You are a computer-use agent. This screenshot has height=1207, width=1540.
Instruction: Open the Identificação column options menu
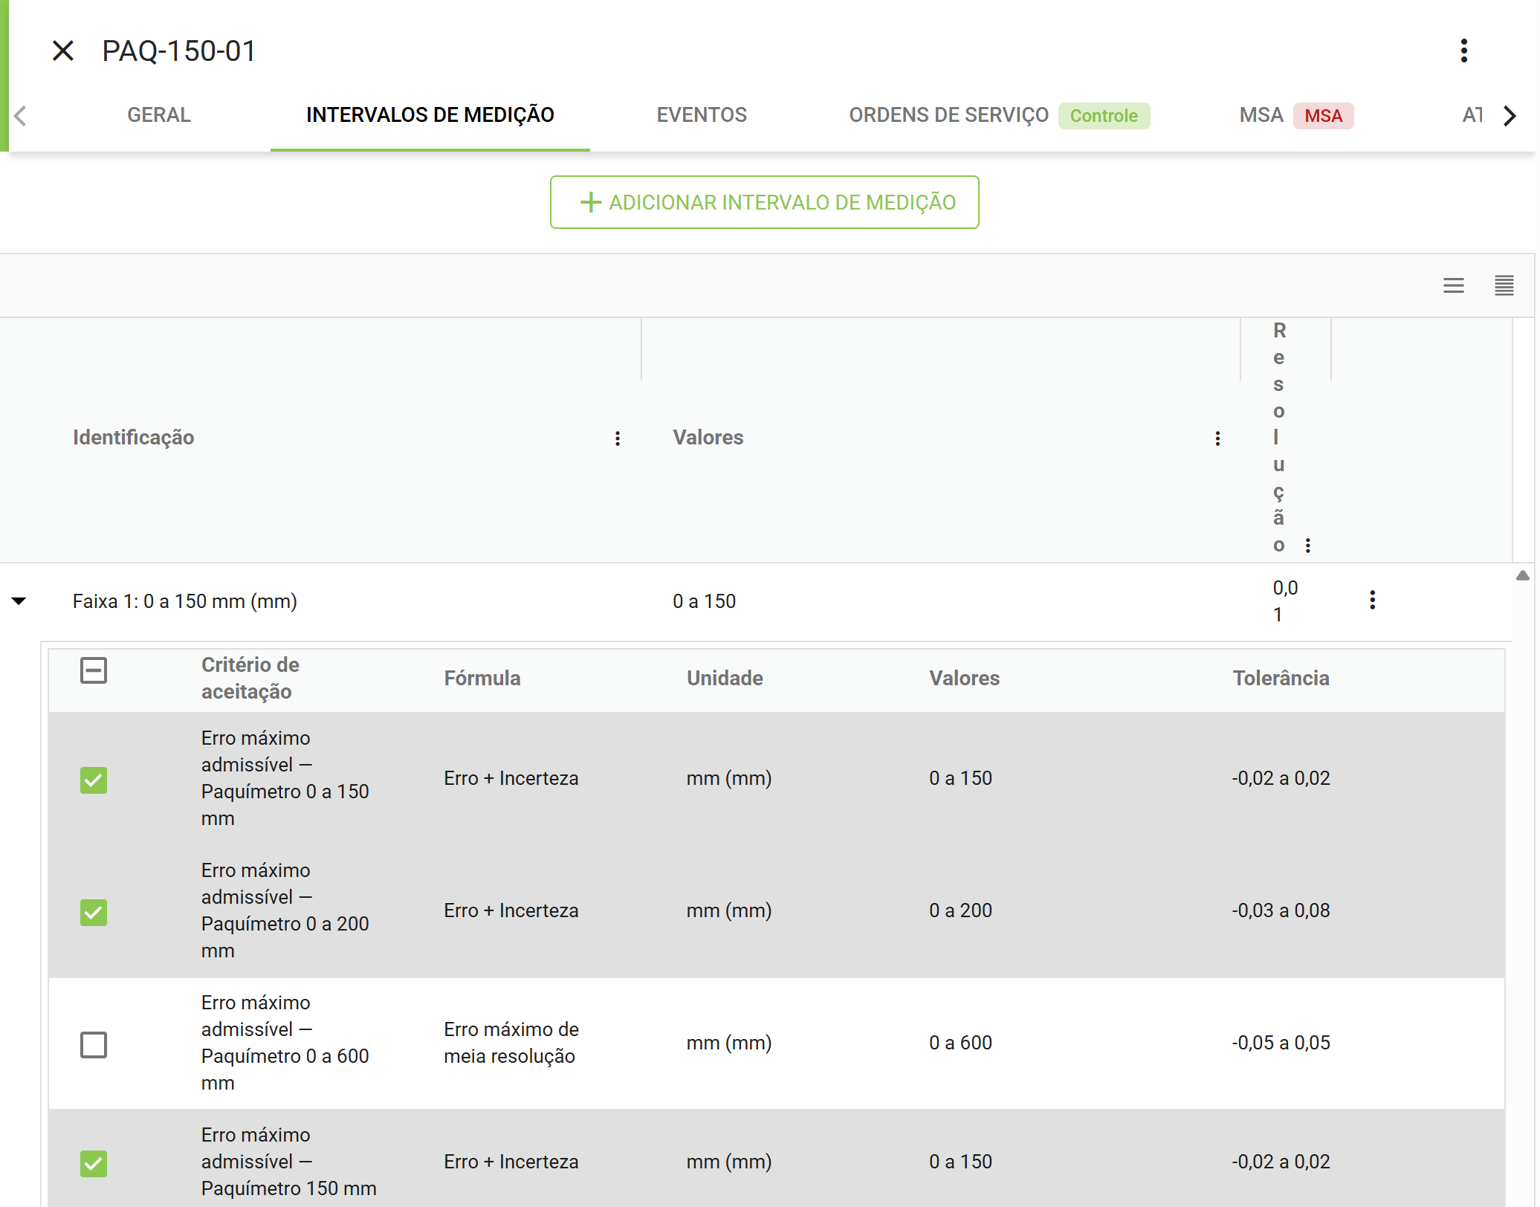click(x=617, y=438)
